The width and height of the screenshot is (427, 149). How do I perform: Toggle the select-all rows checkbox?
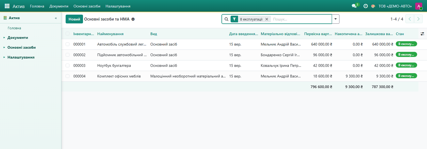pos(67,34)
